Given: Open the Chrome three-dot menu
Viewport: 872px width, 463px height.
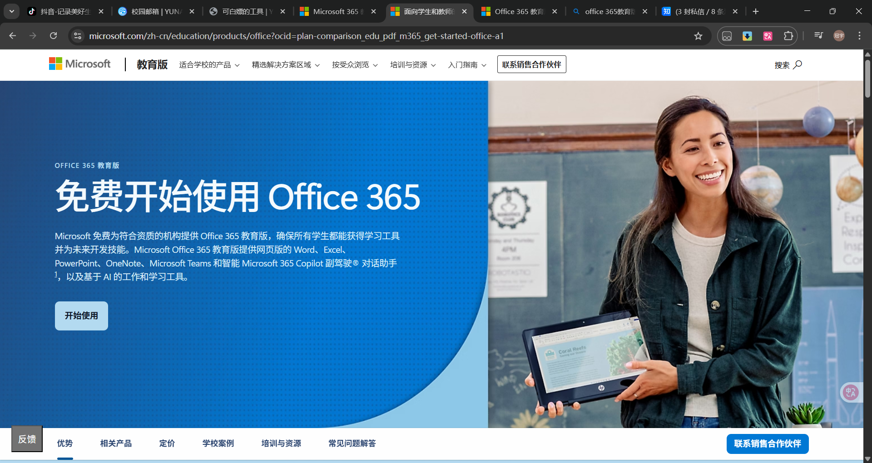Looking at the screenshot, I should click(x=859, y=36).
